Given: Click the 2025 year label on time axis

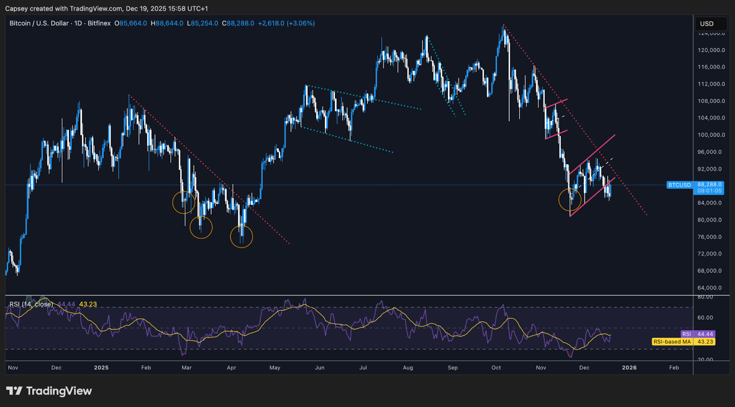Looking at the screenshot, I should [101, 368].
